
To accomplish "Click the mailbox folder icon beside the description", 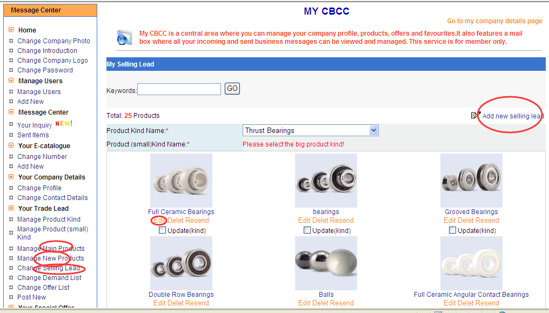I will click(x=124, y=37).
